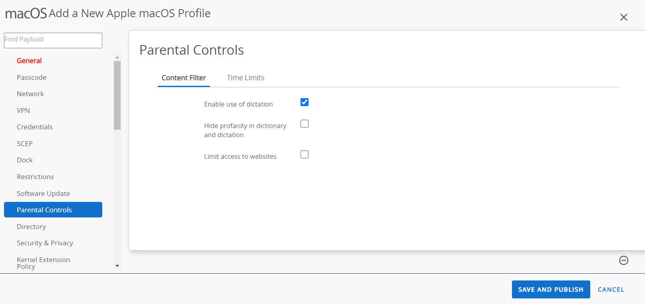Click the sidebar scroll down arrow
645x304 pixels.
117,266
